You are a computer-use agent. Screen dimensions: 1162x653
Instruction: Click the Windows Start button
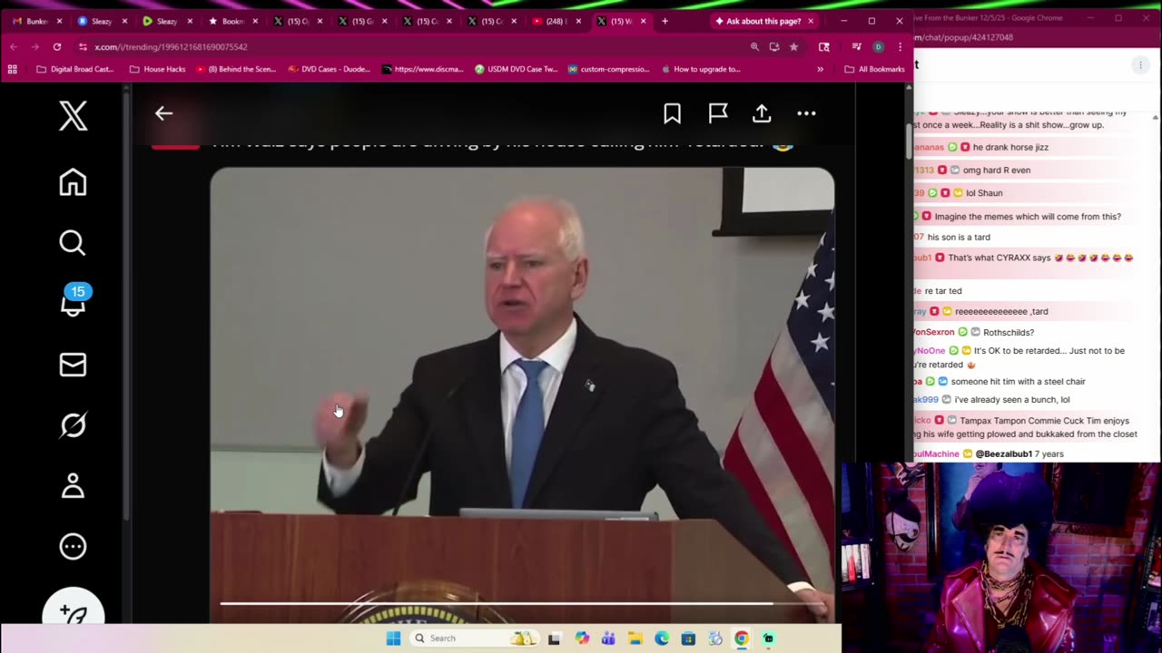pos(393,638)
